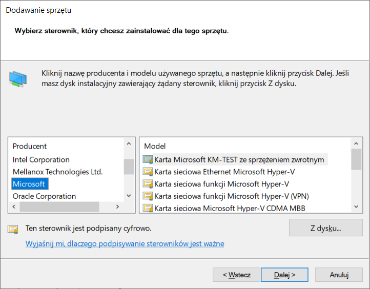The image size is (370, 289).
Task: Click up arrow of Model list scrollbar
Action: [x=356, y=143]
